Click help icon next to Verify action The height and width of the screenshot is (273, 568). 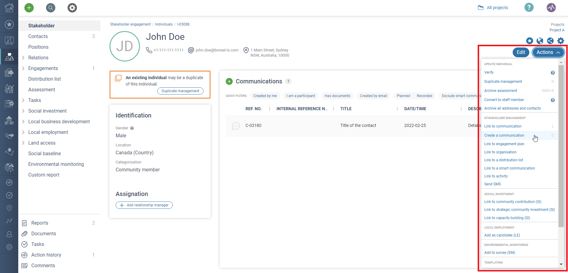click(x=552, y=73)
